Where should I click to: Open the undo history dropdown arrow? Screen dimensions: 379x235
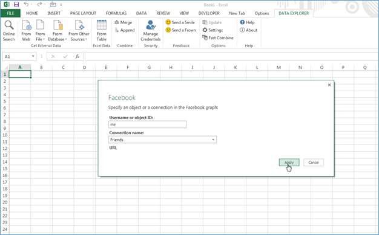[x=31, y=4]
